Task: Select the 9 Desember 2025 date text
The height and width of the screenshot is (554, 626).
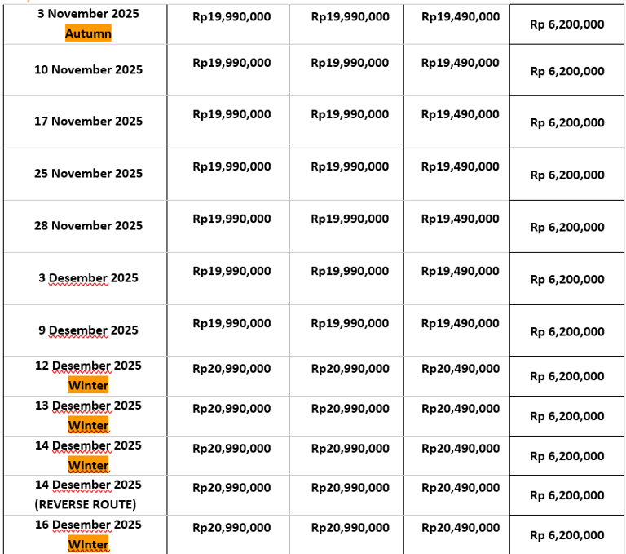Action: click(x=88, y=330)
